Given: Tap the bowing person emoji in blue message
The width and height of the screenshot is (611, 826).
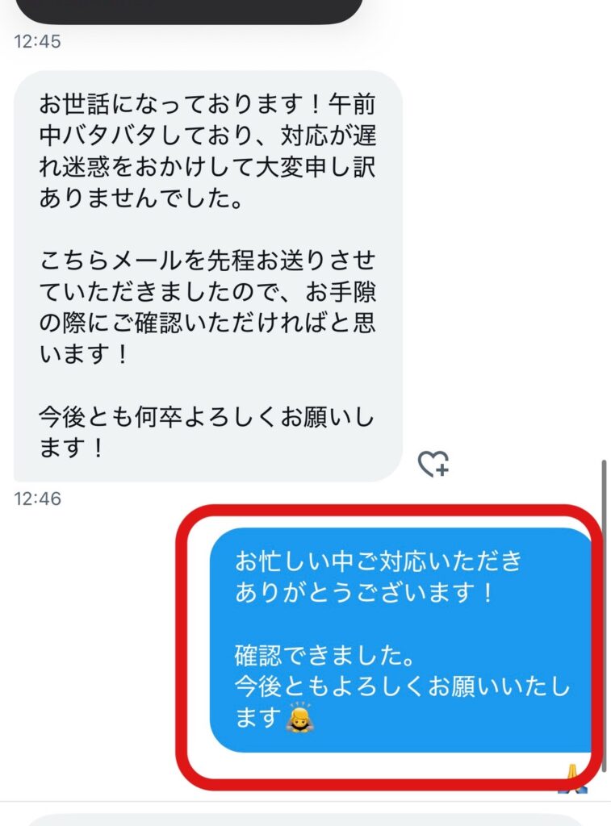Looking at the screenshot, I should 299,717.
